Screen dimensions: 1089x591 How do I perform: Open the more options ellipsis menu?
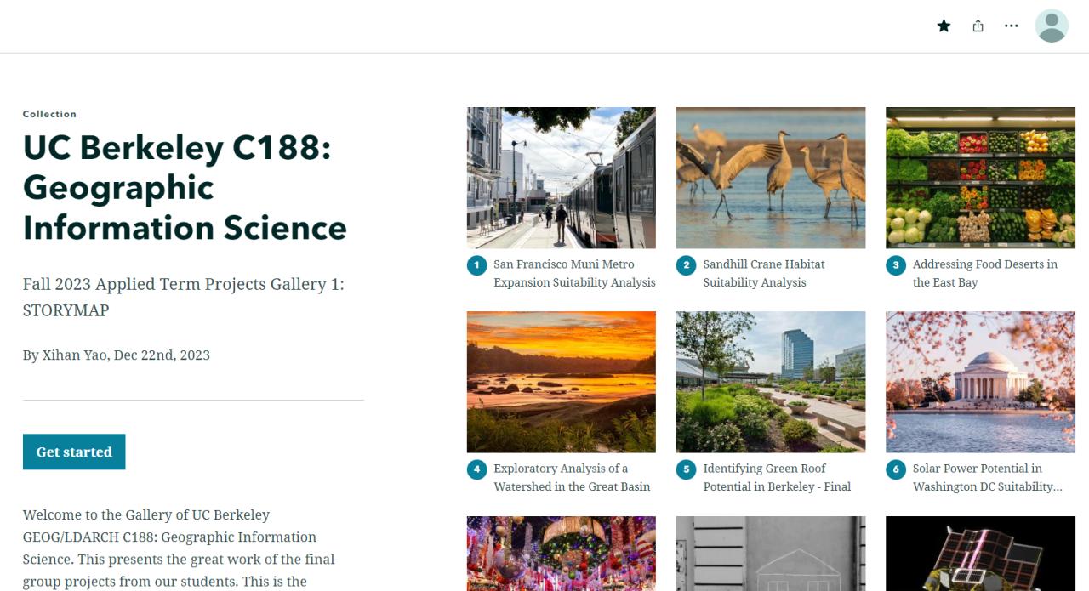tap(1011, 26)
